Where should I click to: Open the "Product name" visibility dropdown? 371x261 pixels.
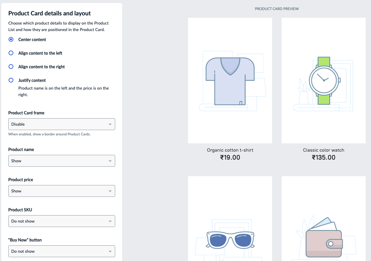(x=62, y=161)
